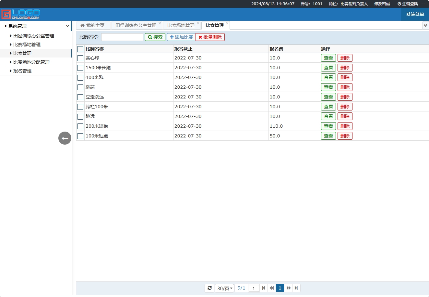Collapse the sidebar with the circular arrow
Viewport: 429px width, 297px height.
pyautogui.click(x=65, y=138)
